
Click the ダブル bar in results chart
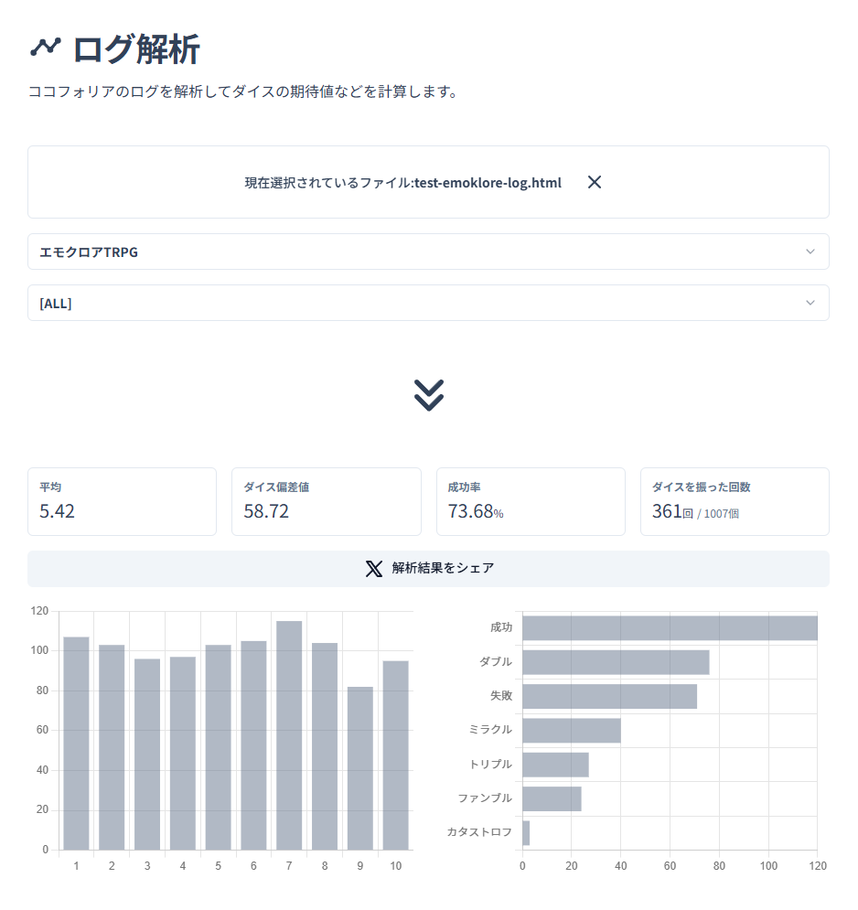click(x=615, y=662)
